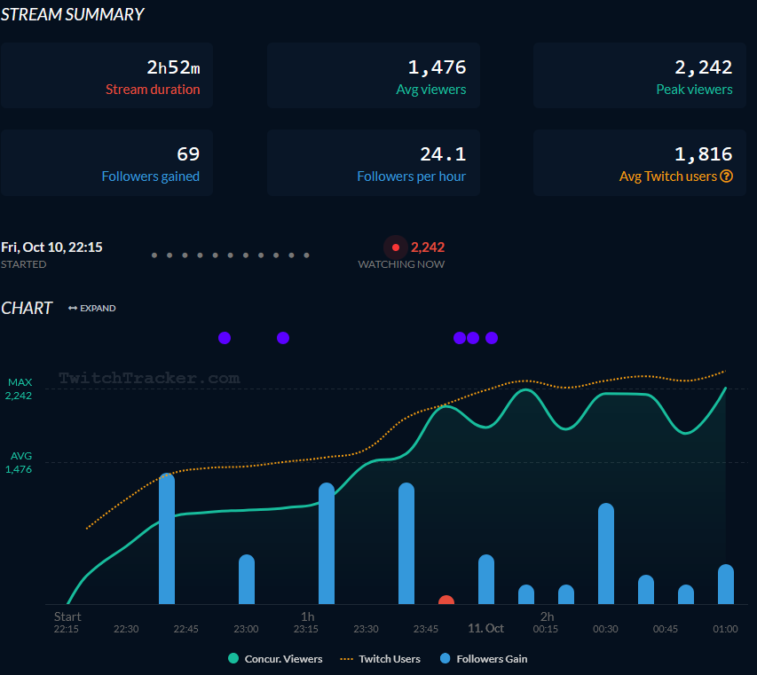Click the 11. Oct axis label

(x=485, y=628)
